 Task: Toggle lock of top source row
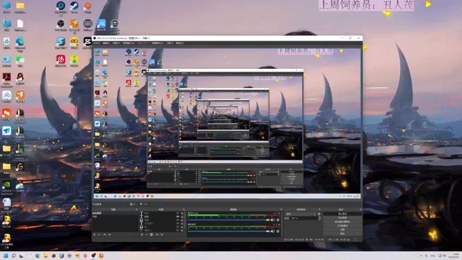pyautogui.click(x=182, y=213)
